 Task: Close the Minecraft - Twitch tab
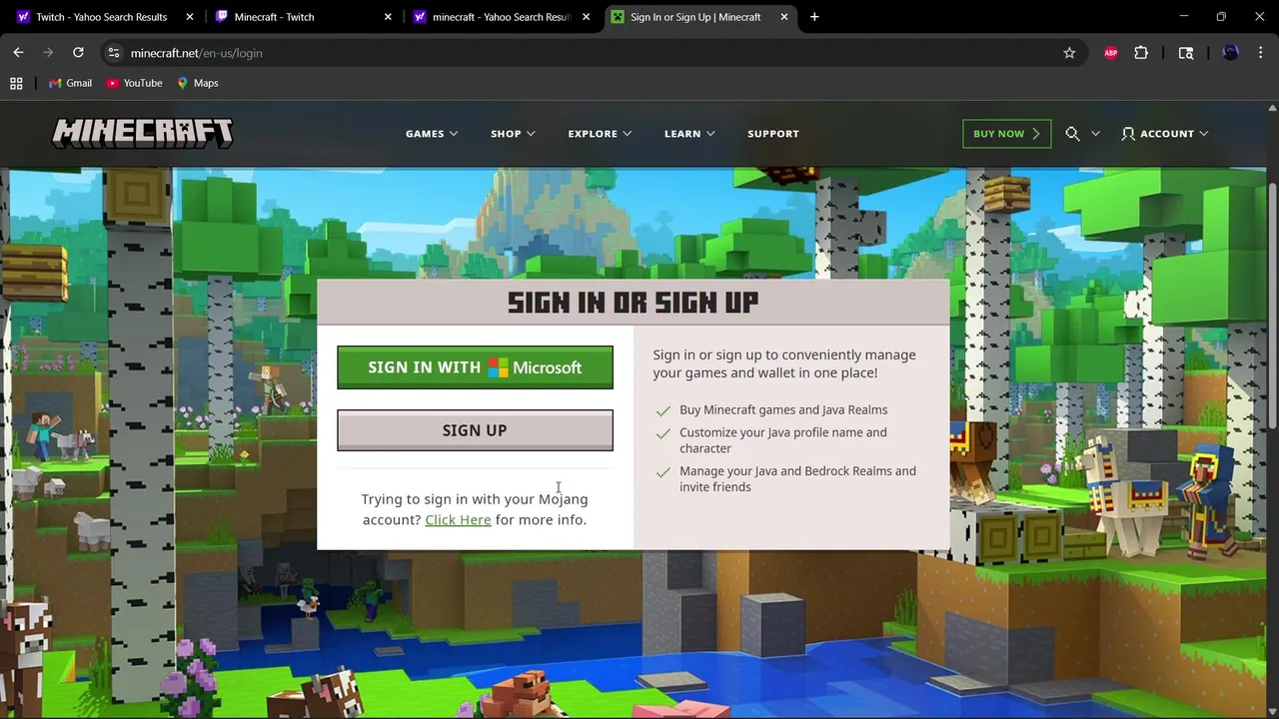click(x=388, y=17)
